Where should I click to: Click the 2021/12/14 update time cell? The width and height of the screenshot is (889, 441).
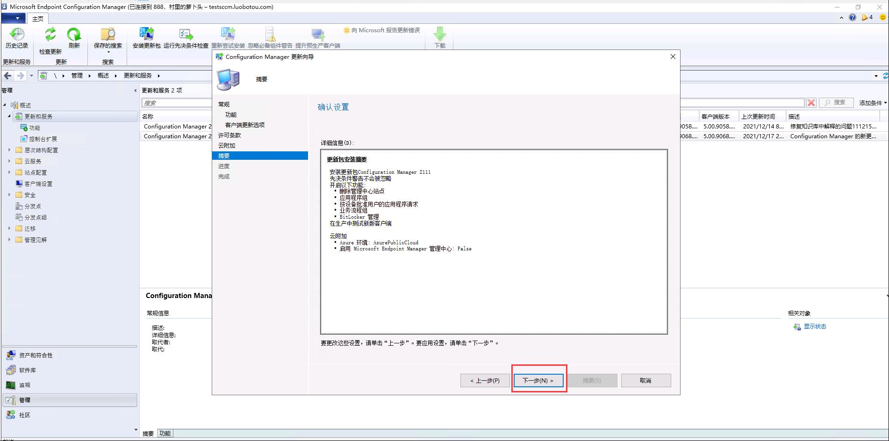tap(763, 127)
